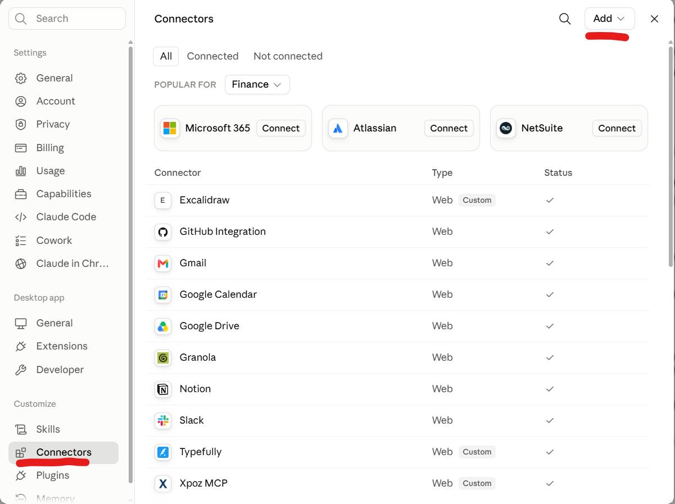Click the connectors list vertical scrollbar
This screenshot has width=675, height=504.
coord(671,156)
